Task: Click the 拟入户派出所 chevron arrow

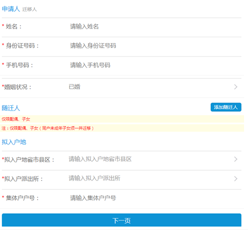Action: tap(236, 179)
